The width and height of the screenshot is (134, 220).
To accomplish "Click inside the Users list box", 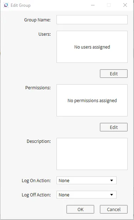I will [x=92, y=47].
